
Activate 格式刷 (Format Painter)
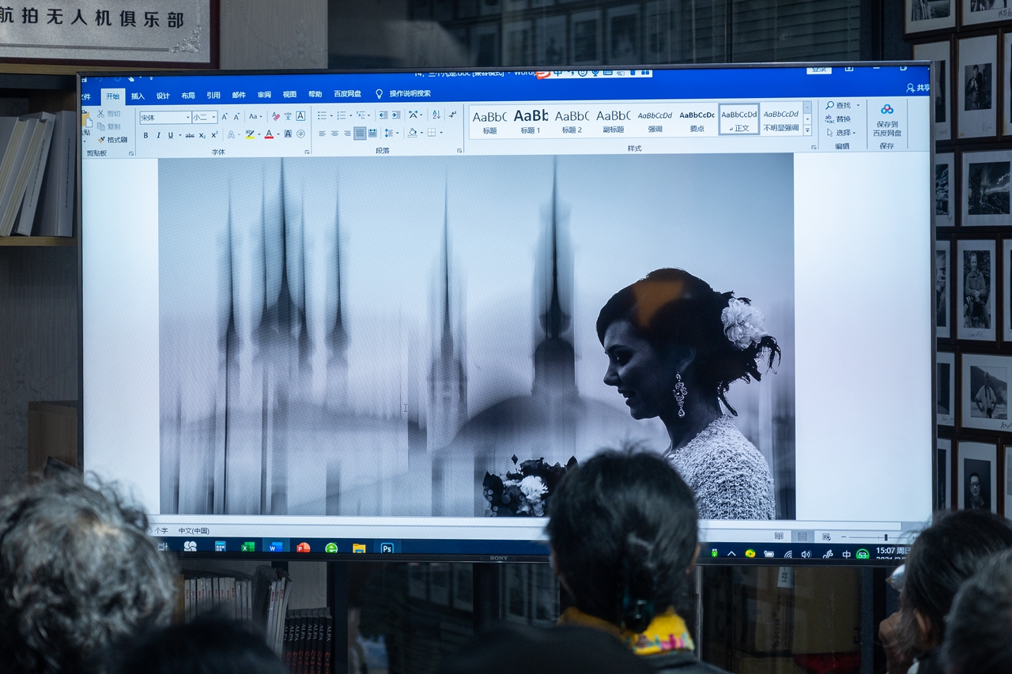(111, 140)
